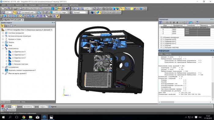Click the rotate view icon

click(x=94, y=9)
